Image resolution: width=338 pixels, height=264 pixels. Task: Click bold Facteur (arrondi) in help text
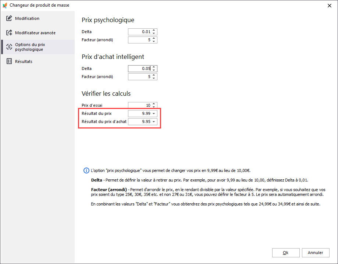click(109, 190)
